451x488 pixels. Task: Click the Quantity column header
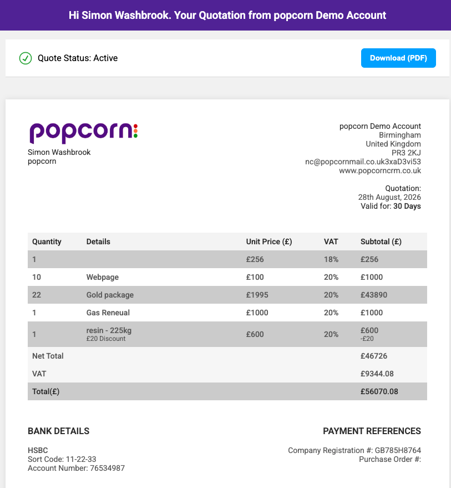click(x=47, y=242)
